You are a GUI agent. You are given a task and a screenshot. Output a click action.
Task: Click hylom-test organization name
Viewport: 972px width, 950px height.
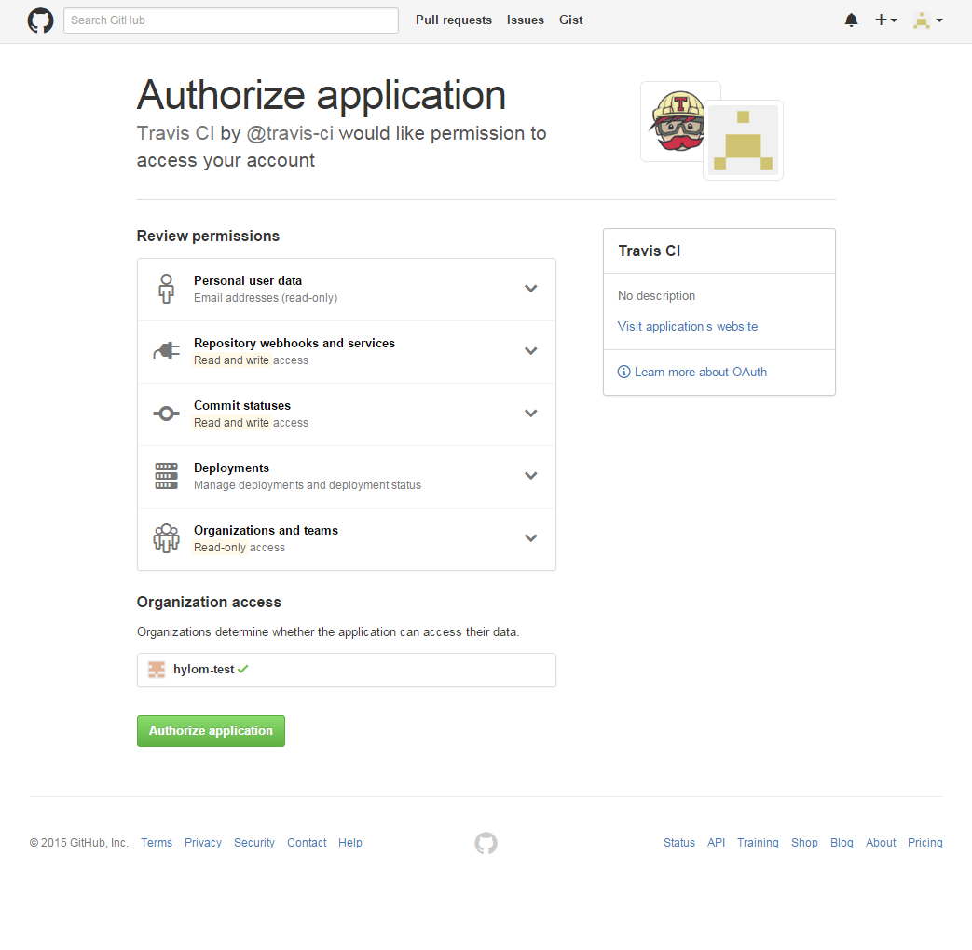(x=203, y=670)
